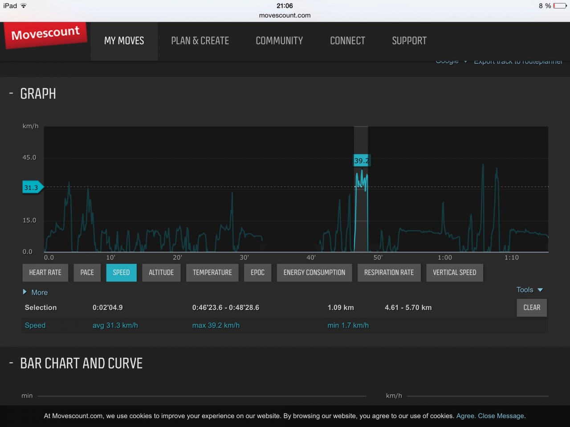Enable the Temperature graph
570x427 pixels.
pos(212,273)
